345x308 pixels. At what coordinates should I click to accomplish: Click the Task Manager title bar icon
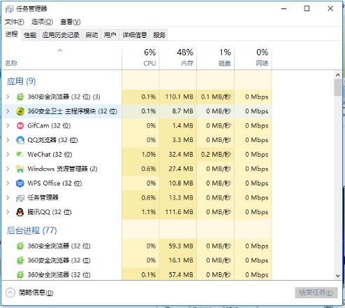[10, 9]
